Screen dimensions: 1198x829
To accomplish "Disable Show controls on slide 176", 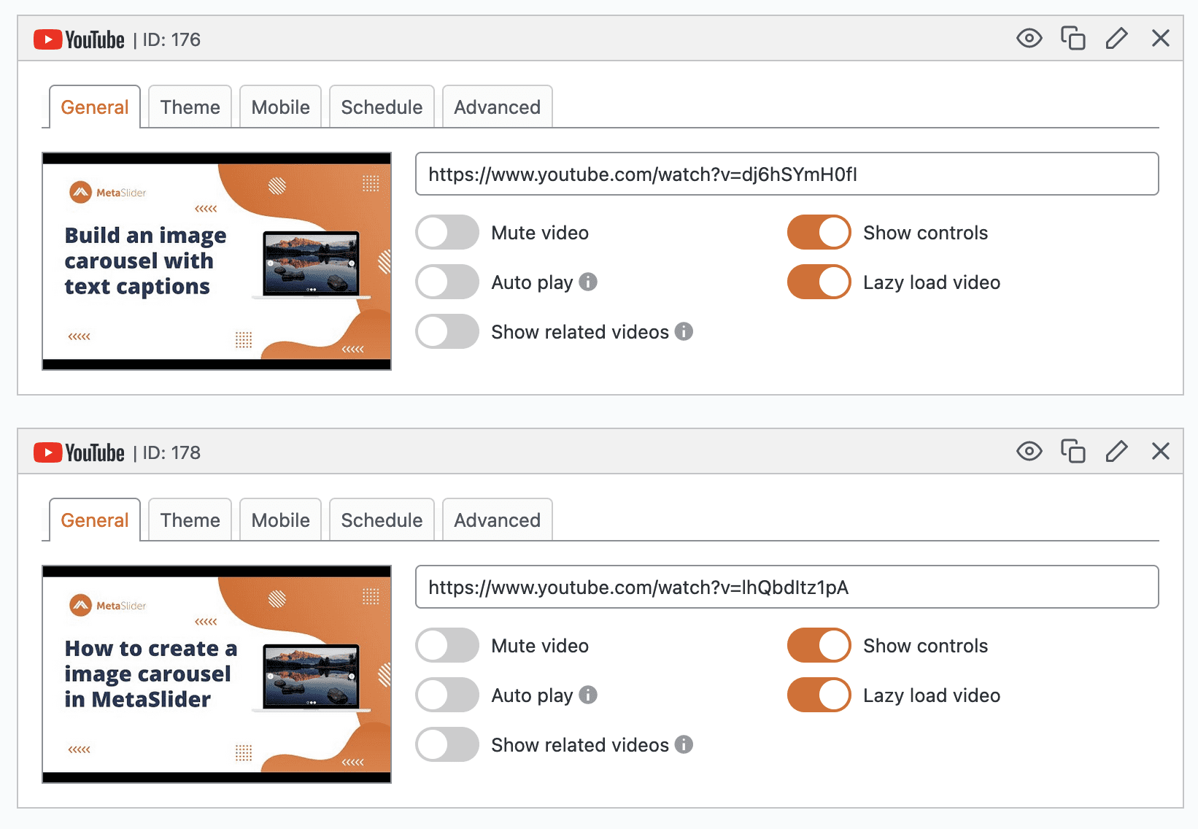I will click(x=819, y=233).
